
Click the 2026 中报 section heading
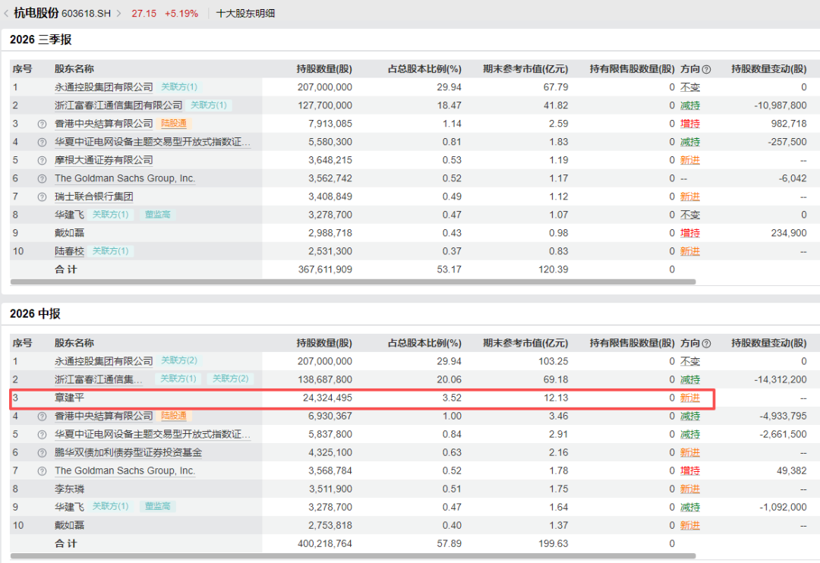tap(35, 313)
